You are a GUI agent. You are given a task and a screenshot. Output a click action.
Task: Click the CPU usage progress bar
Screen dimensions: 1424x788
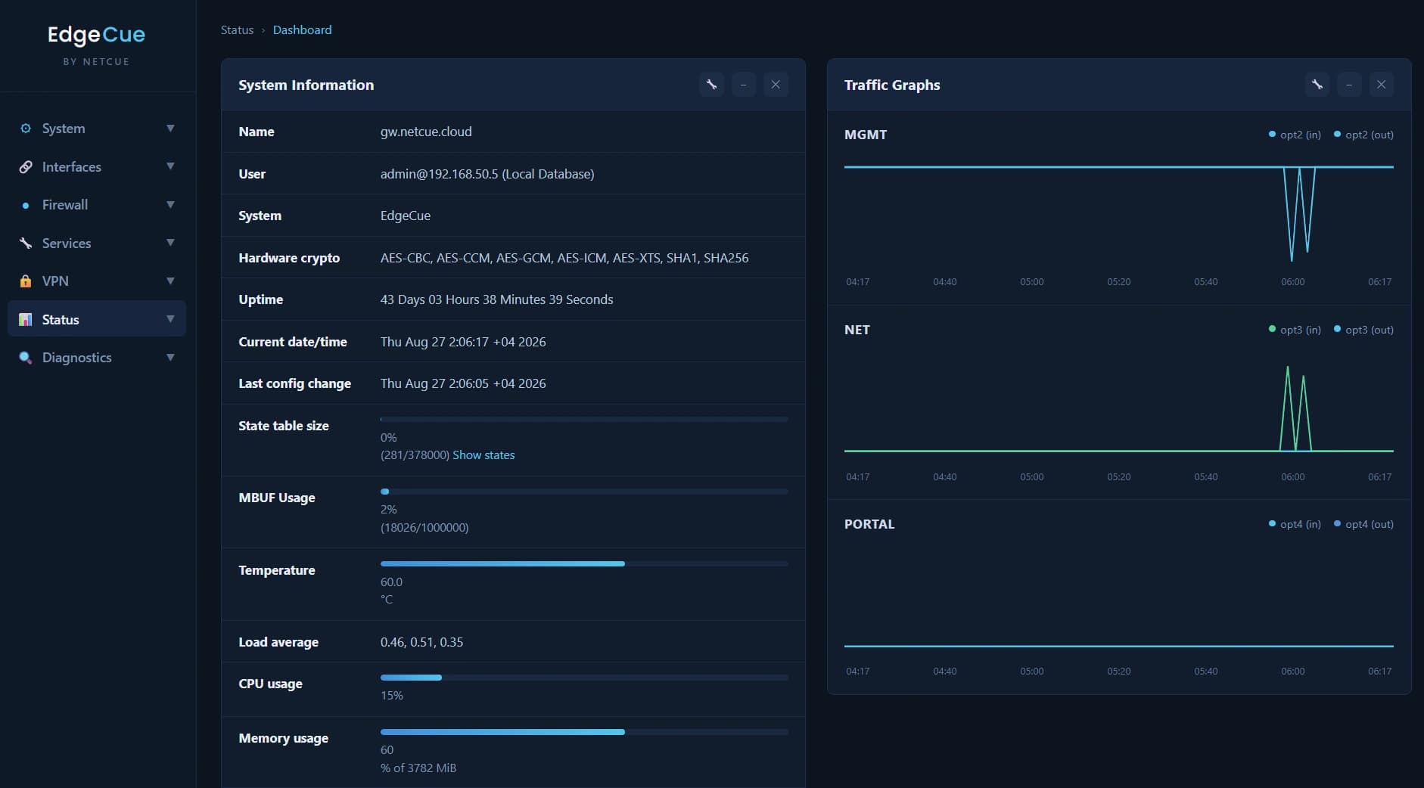coord(584,678)
